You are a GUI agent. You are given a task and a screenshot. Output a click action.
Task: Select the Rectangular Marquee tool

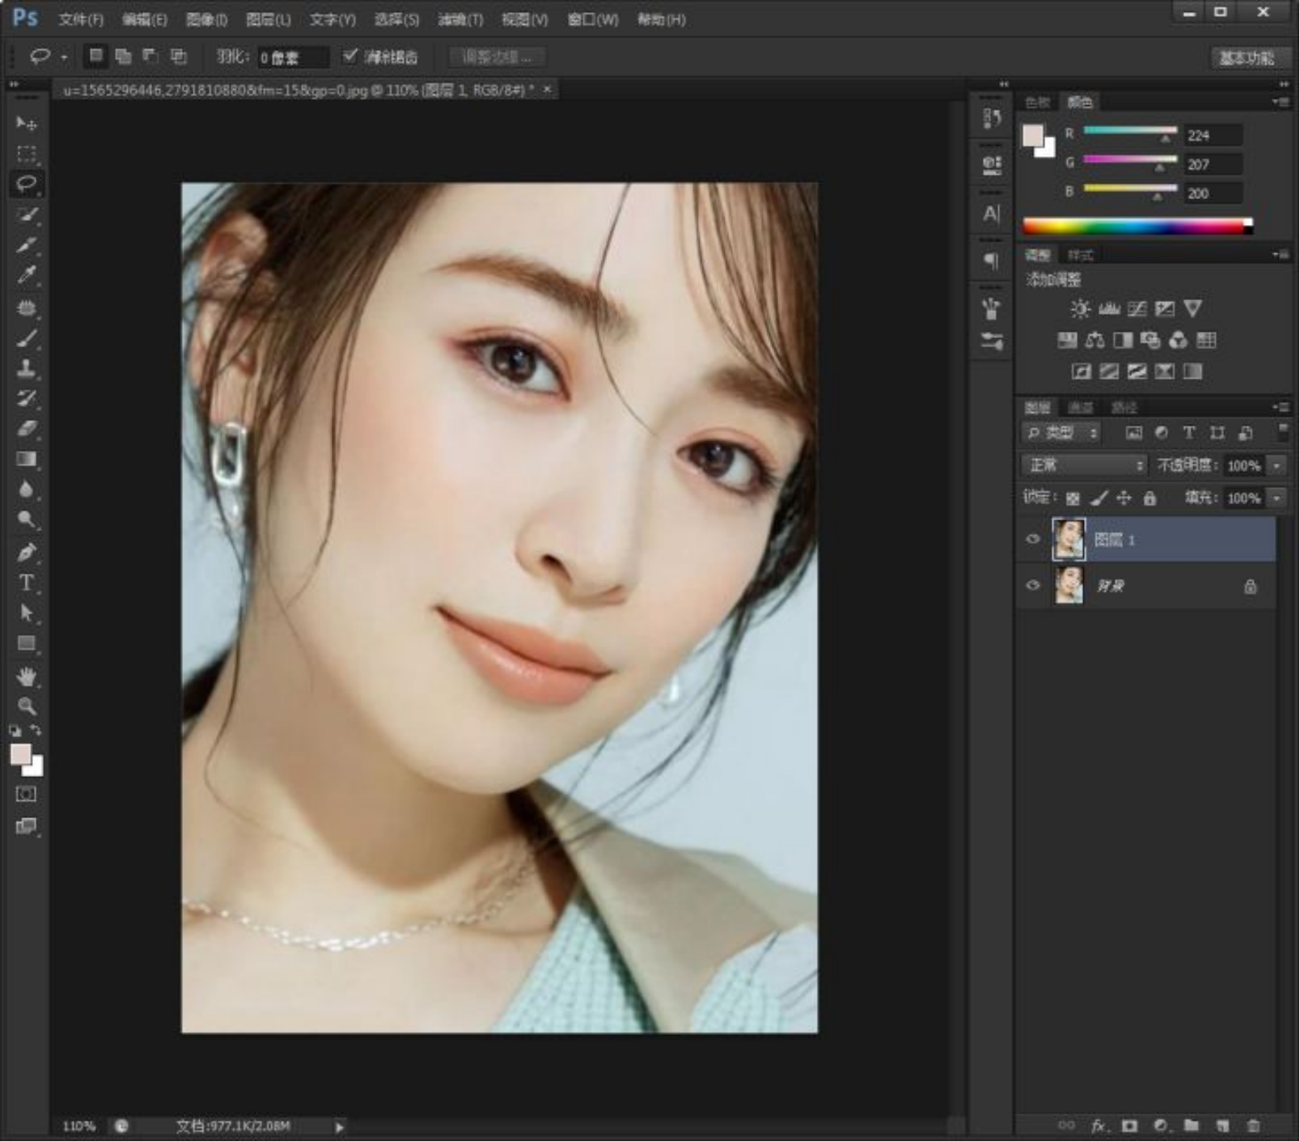pyautogui.click(x=26, y=154)
